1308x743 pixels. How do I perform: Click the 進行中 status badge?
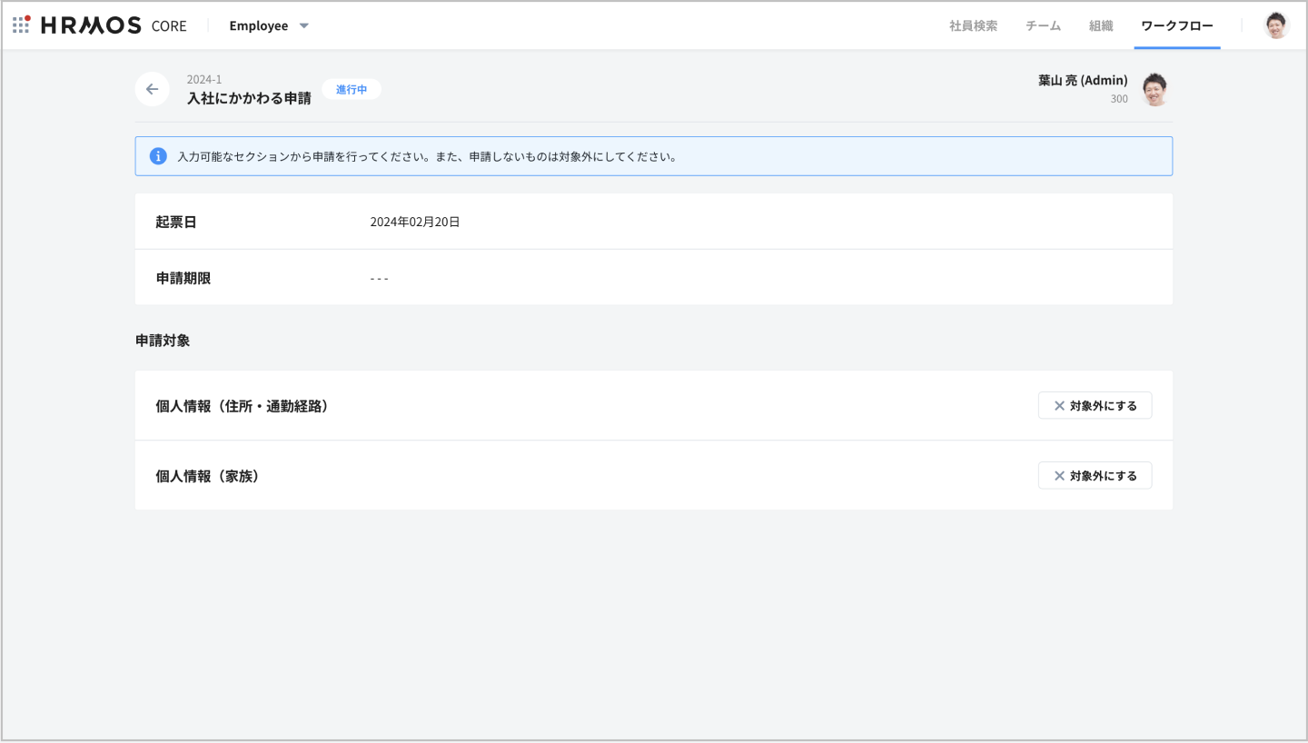(352, 88)
